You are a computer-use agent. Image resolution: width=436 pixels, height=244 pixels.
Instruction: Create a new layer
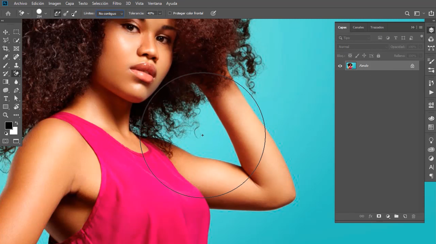[405, 216]
